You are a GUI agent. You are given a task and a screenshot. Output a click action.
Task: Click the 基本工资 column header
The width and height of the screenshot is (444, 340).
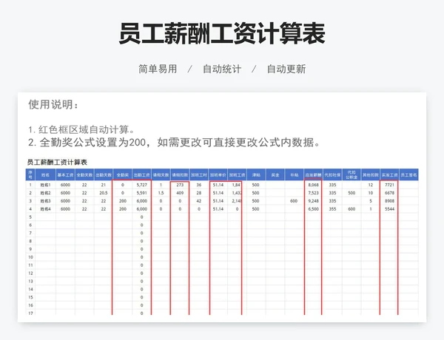click(x=65, y=175)
